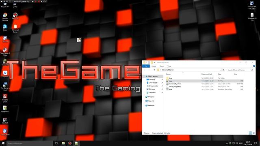Select This PC in the navigation pane

click(151, 101)
